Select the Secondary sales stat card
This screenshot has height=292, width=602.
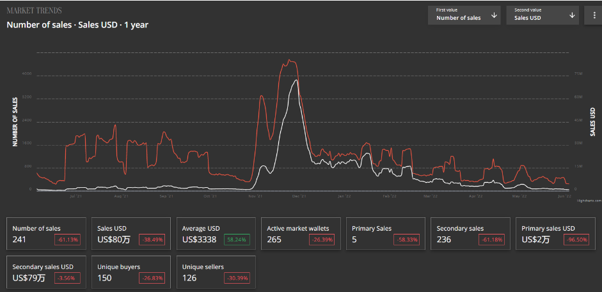471,234
